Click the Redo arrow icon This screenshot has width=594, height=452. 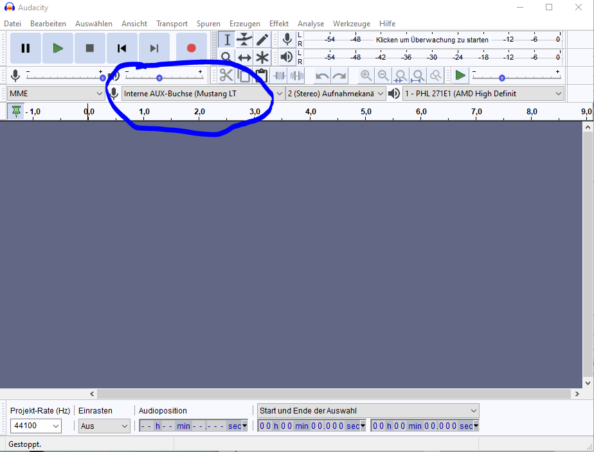(x=339, y=76)
